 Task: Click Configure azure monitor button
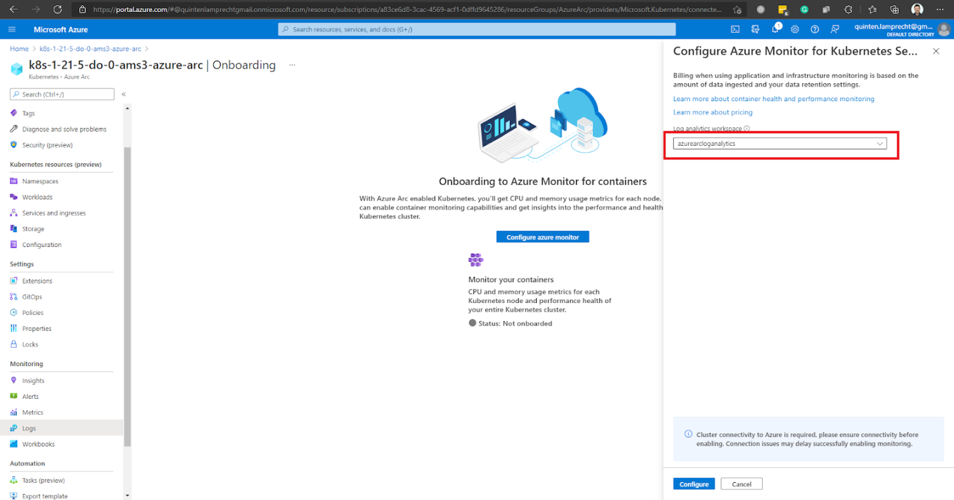(543, 237)
